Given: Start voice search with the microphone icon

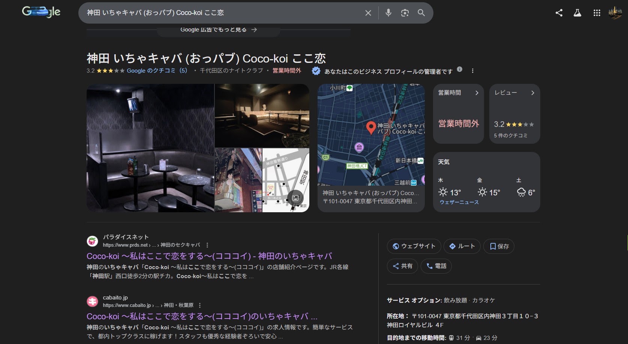Looking at the screenshot, I should (x=388, y=13).
